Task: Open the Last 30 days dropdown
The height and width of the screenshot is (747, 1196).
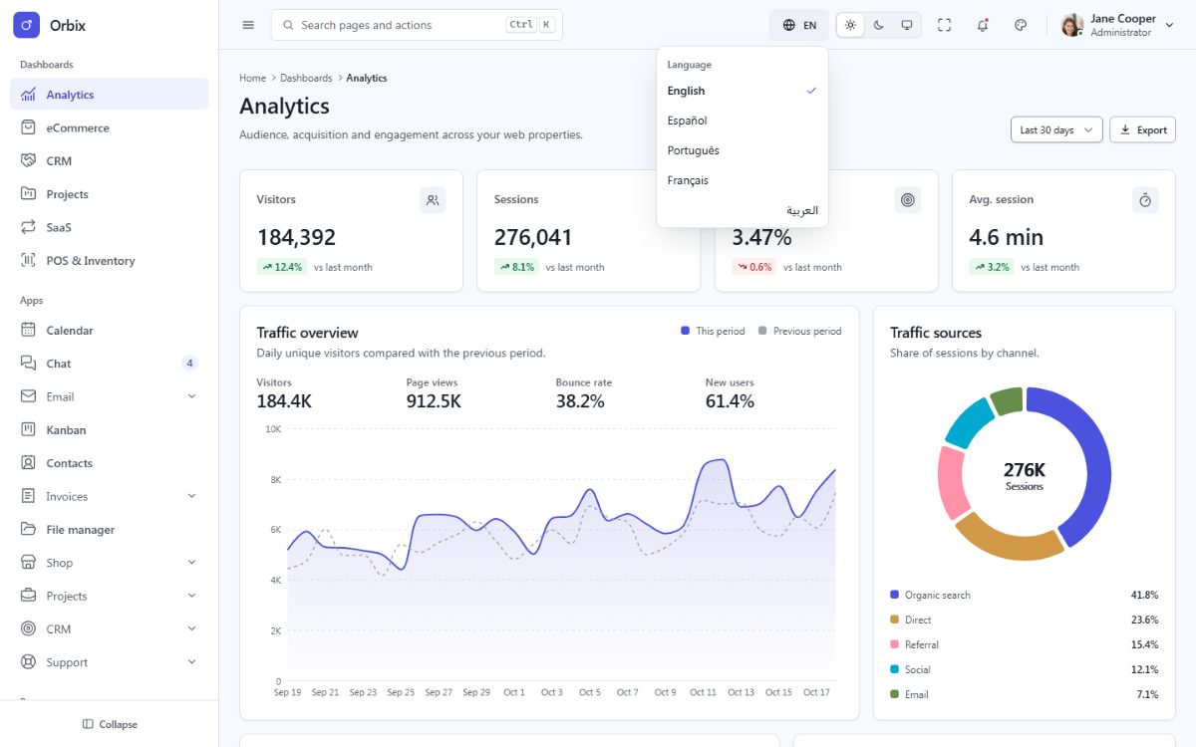Action: pos(1056,129)
